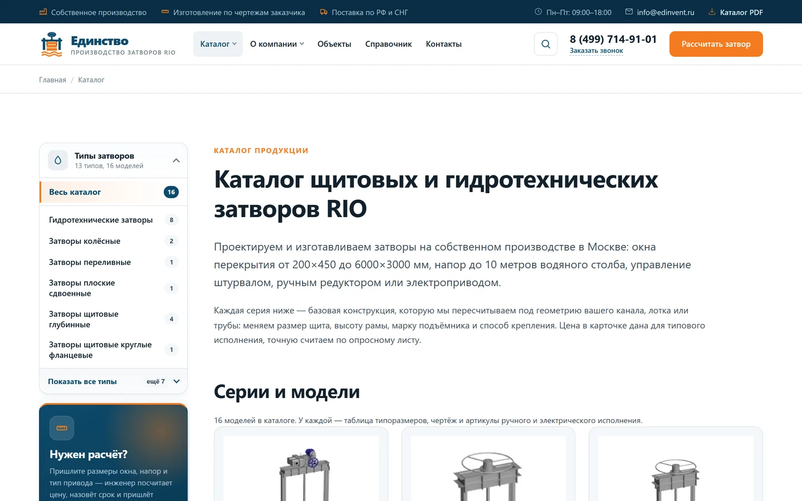
Task: Select Весь каталог in sidebar
Action: coord(113,192)
